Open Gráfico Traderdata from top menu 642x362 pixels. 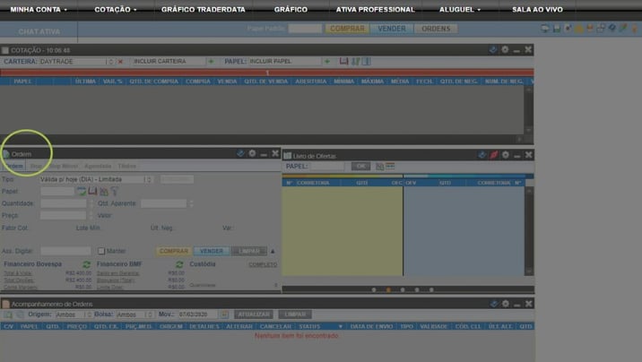coord(203,9)
